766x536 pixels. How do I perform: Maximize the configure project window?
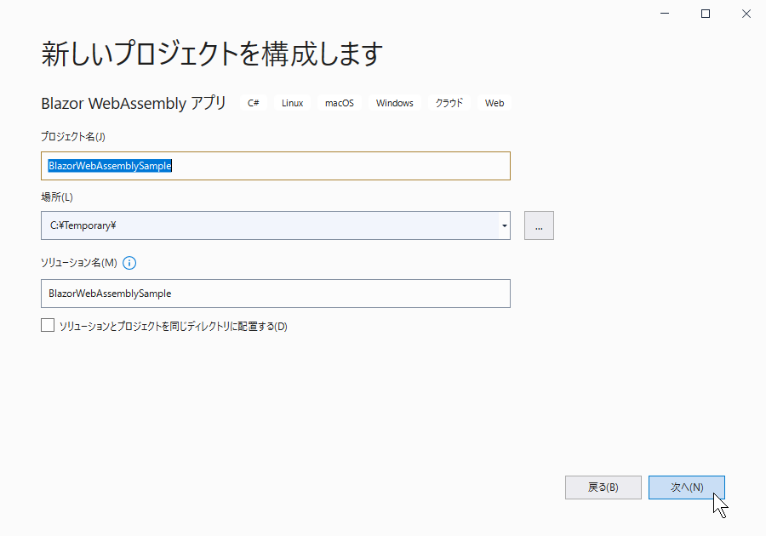pos(706,14)
